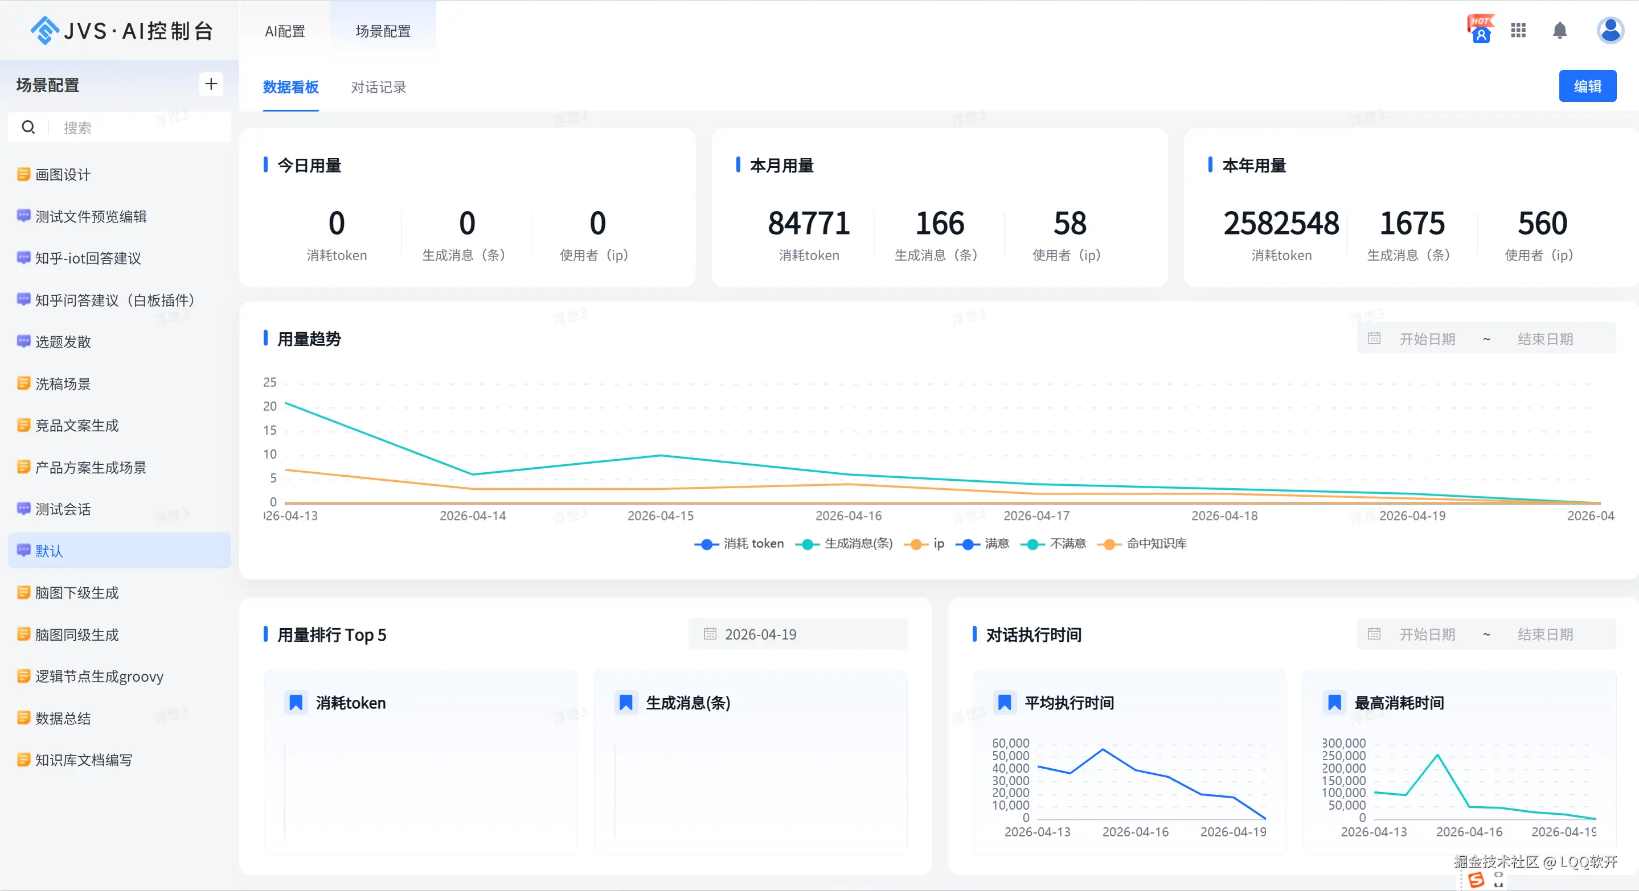Click the user avatar icon
1639x891 pixels.
1610,30
